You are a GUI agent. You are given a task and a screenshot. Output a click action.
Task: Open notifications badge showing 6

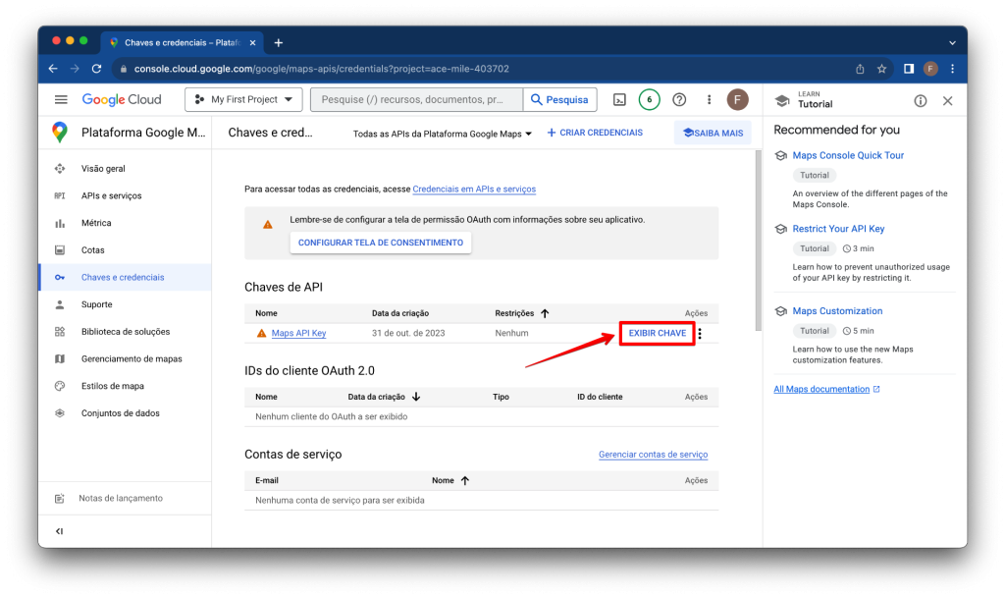pyautogui.click(x=650, y=99)
